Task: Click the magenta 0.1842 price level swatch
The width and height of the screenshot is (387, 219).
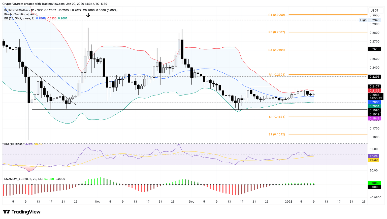Action: coord(374,119)
